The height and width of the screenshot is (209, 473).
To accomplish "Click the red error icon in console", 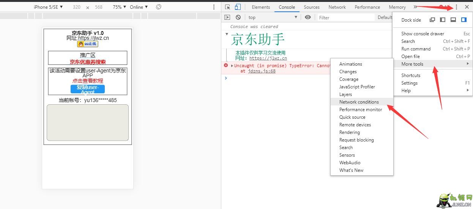I will pos(226,65).
